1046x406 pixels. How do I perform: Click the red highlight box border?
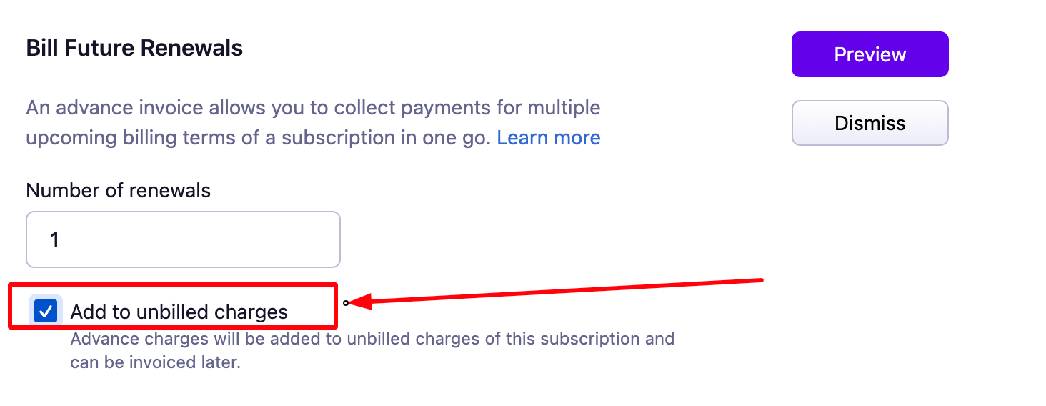tap(171, 285)
